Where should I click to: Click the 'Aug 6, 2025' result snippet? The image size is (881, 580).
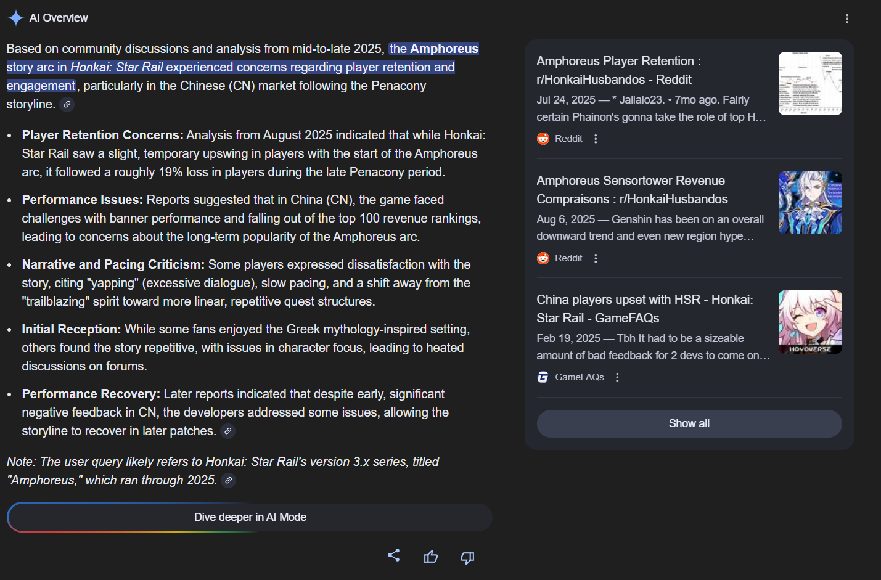(650, 227)
